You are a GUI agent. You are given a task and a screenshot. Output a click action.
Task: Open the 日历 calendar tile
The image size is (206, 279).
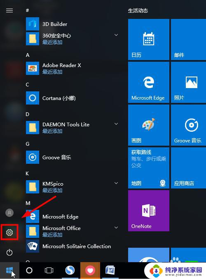[x=149, y=40]
